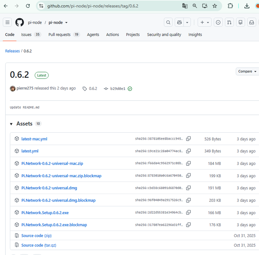Screen dimensions: 259x255
Task: Open the Agents tab
Action: pyautogui.click(x=93, y=35)
